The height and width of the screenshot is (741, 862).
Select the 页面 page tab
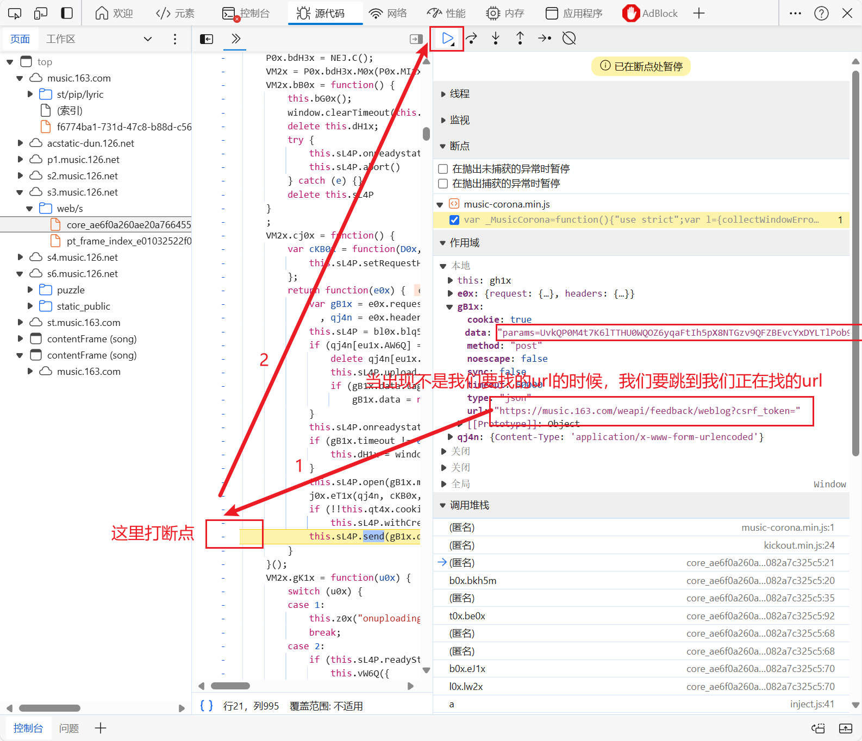20,39
